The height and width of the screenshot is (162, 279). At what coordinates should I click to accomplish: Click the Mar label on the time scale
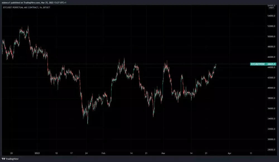[163, 153]
